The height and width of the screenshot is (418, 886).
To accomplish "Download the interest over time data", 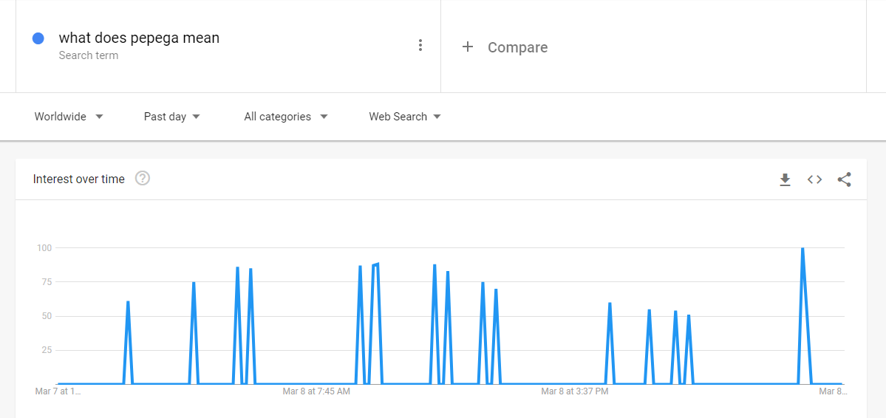I will click(785, 179).
